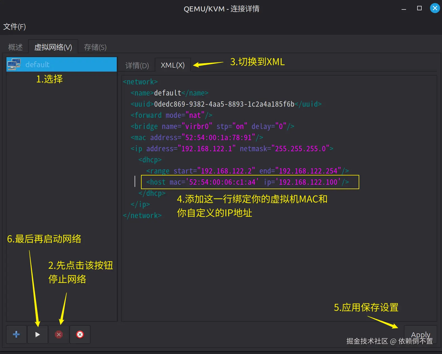Image resolution: width=442 pixels, height=354 pixels.
Task: Stop the network with red X icon
Action: click(59, 334)
